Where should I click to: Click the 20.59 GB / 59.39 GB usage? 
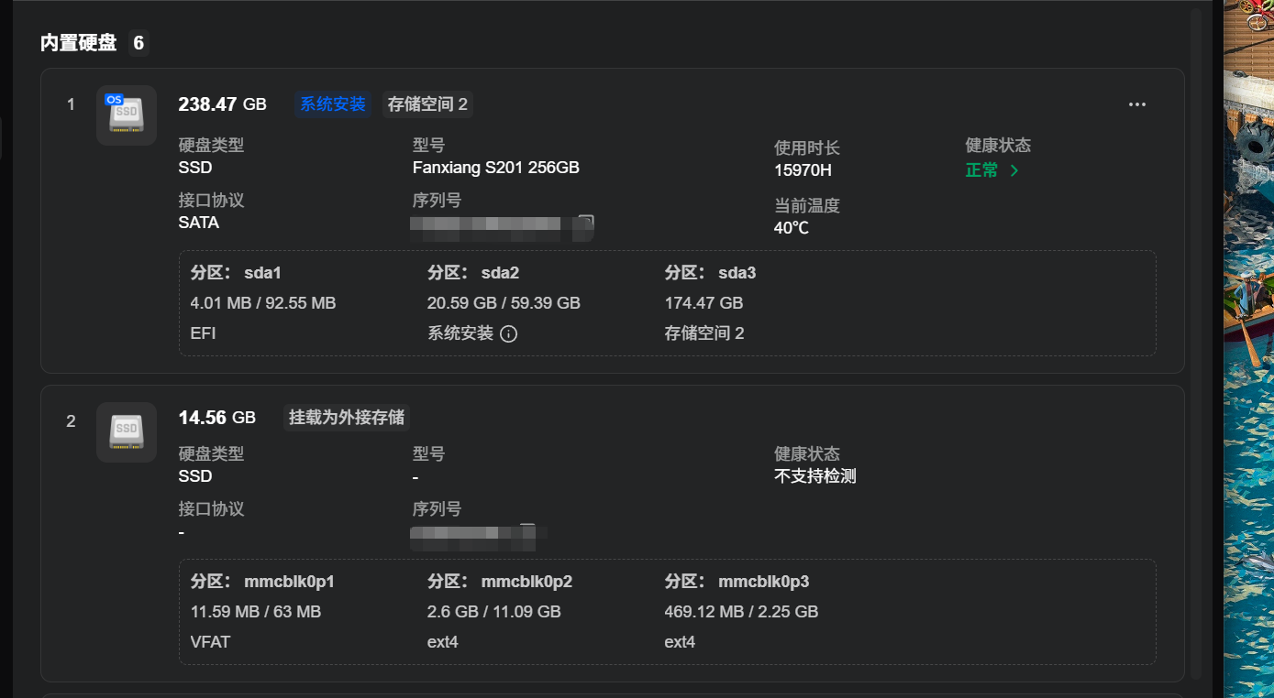pos(504,303)
